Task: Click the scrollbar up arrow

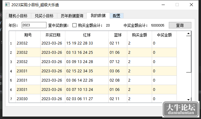Action: (x=188, y=33)
